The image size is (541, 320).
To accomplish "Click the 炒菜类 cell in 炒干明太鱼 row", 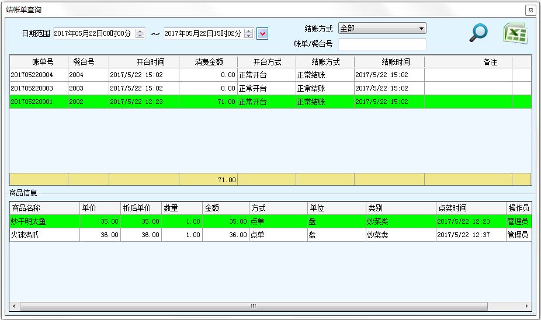I will point(401,221).
